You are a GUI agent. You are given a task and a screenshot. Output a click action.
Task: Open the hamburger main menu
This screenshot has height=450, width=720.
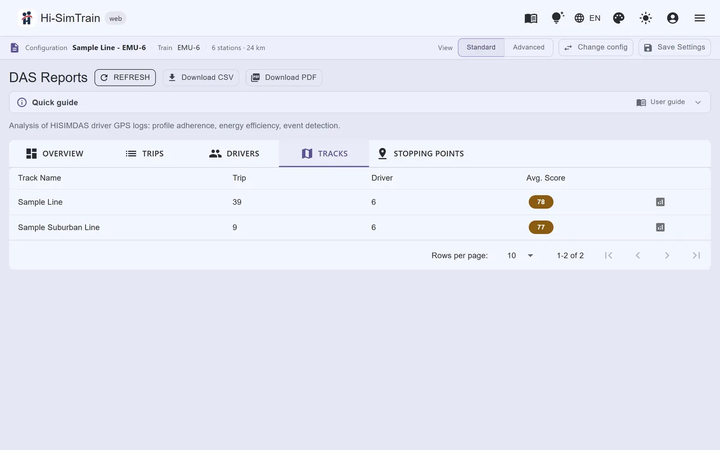pyautogui.click(x=700, y=18)
